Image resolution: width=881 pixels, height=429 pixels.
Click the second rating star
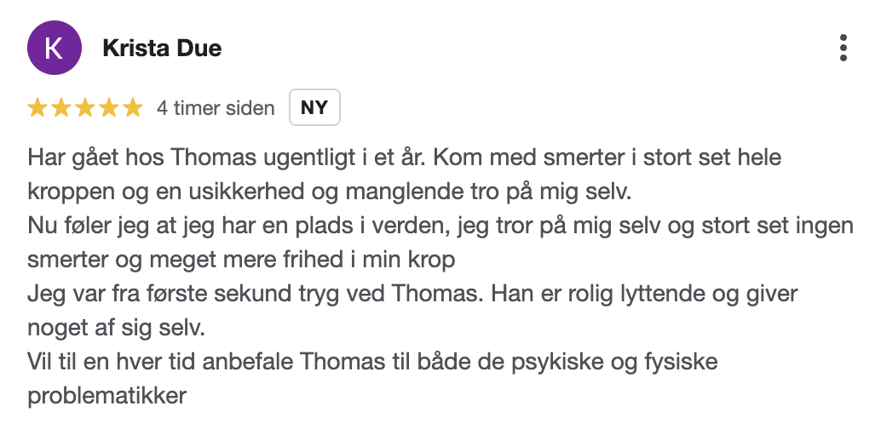point(61,108)
